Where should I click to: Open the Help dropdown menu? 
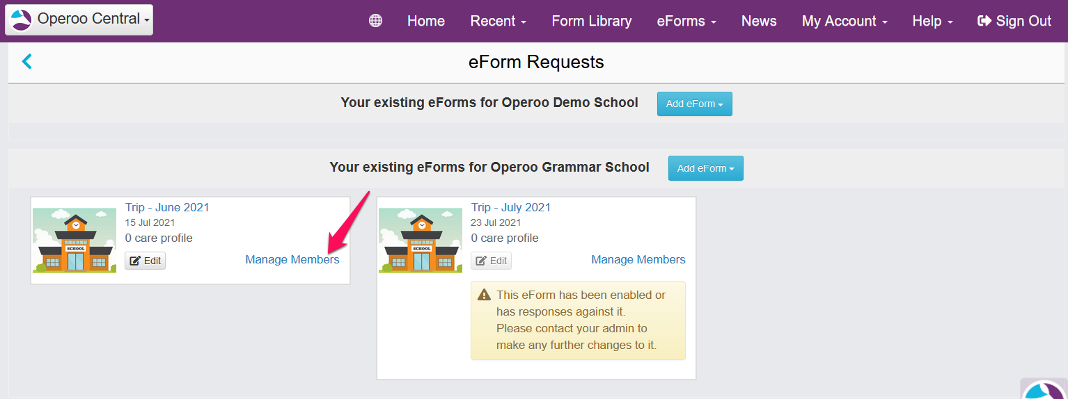coord(932,21)
